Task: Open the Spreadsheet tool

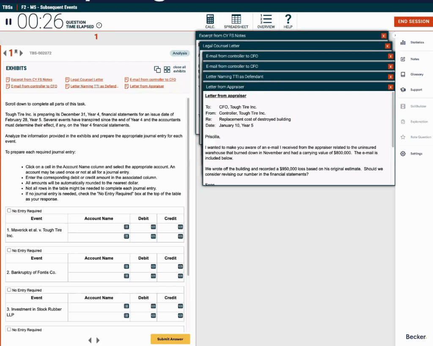Action: (236, 21)
